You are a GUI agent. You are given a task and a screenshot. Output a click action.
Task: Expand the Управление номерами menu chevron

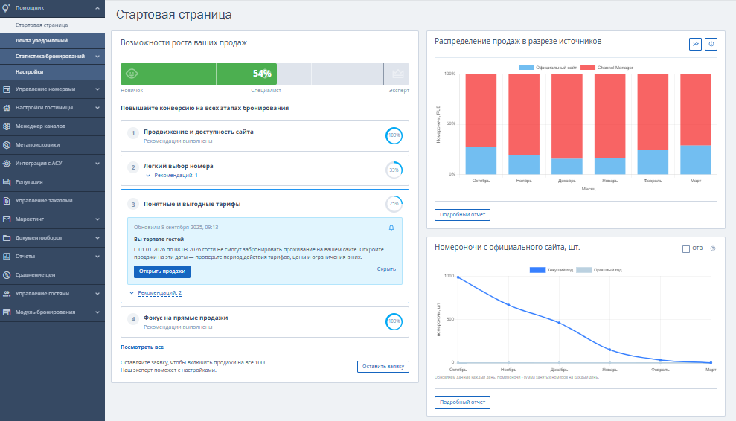(x=97, y=89)
